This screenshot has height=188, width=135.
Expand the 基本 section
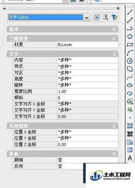coord(114,29)
